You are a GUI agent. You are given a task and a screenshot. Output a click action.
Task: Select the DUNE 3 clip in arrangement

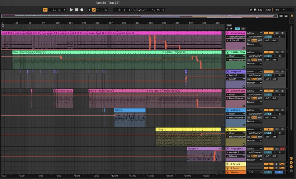click(130, 110)
